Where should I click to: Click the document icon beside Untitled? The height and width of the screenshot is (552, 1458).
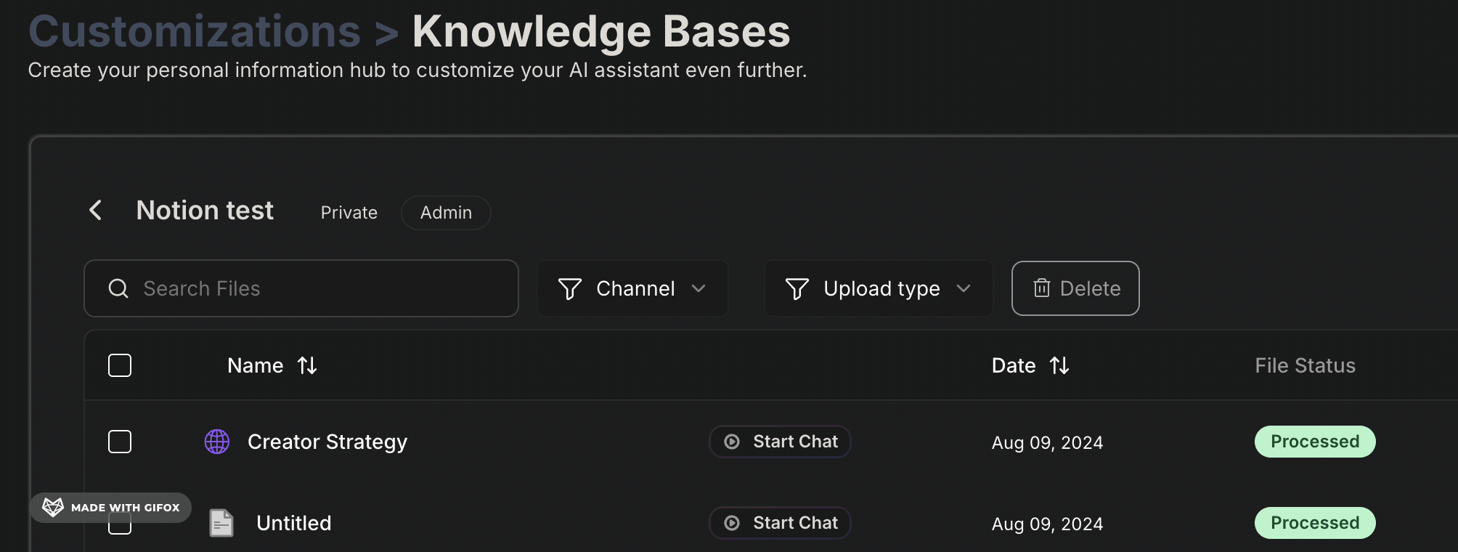[x=221, y=523]
